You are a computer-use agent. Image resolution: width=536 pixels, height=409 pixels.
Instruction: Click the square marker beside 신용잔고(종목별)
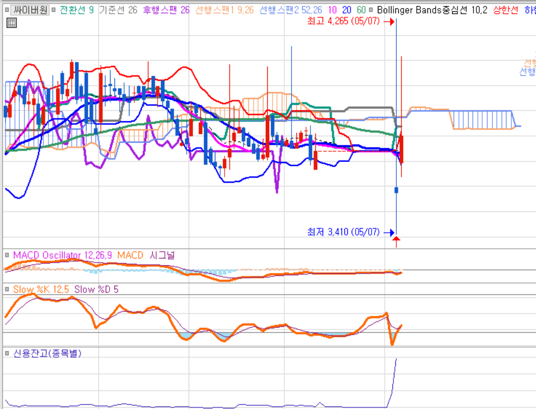coord(7,353)
